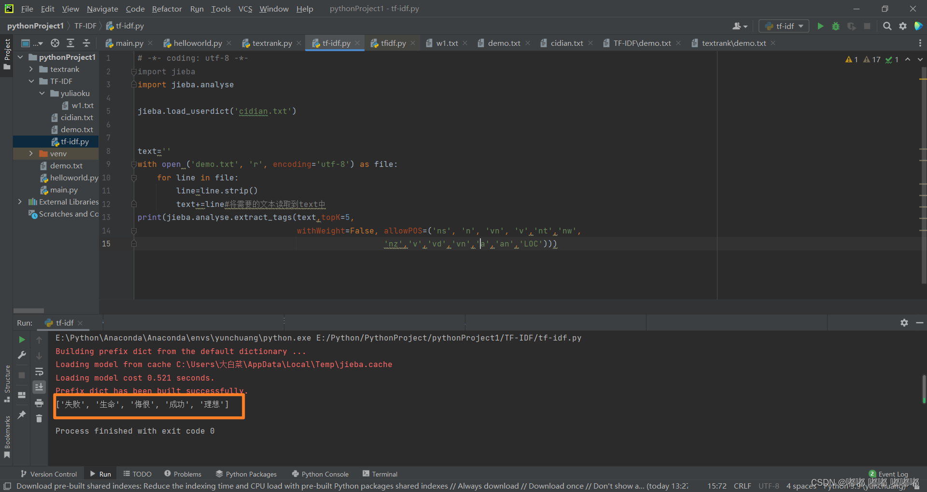927x492 pixels.
Task: Close the tf-idf.py editor tab
Action: pos(357,43)
